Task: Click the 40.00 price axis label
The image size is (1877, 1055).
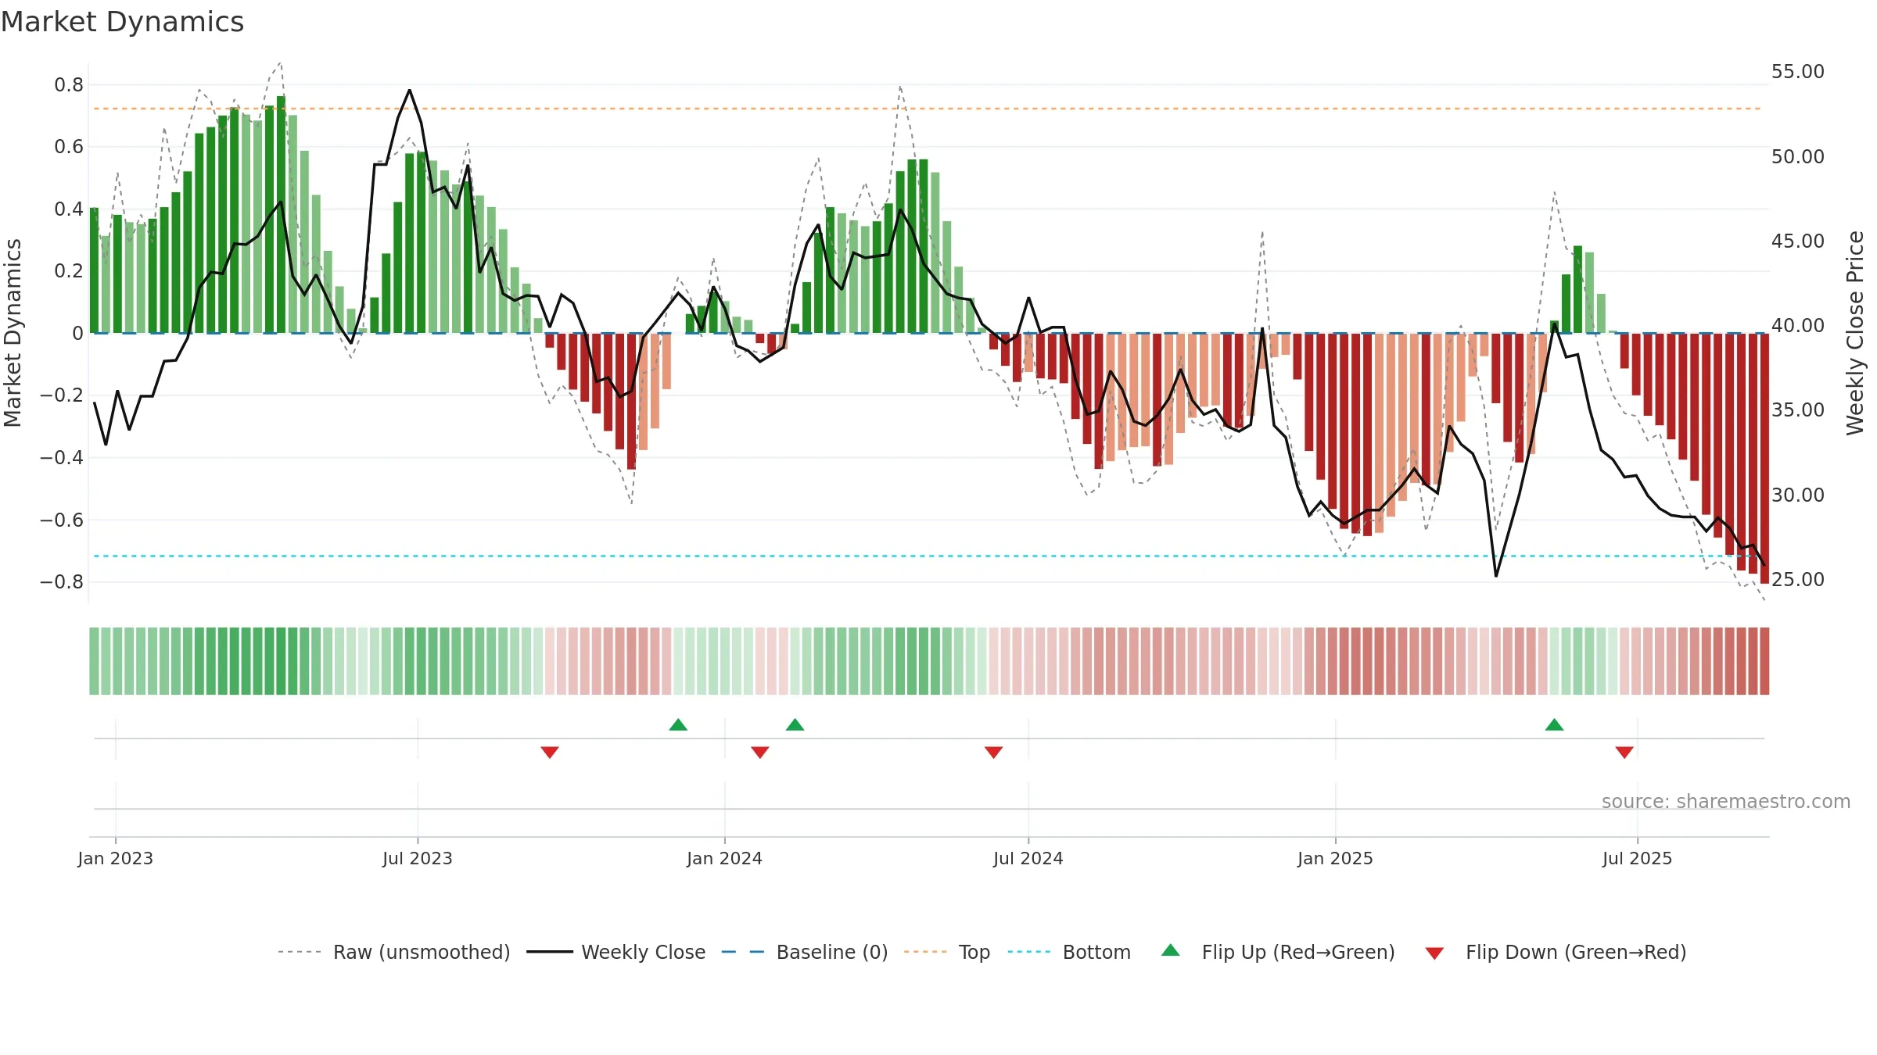Action: pos(1798,325)
